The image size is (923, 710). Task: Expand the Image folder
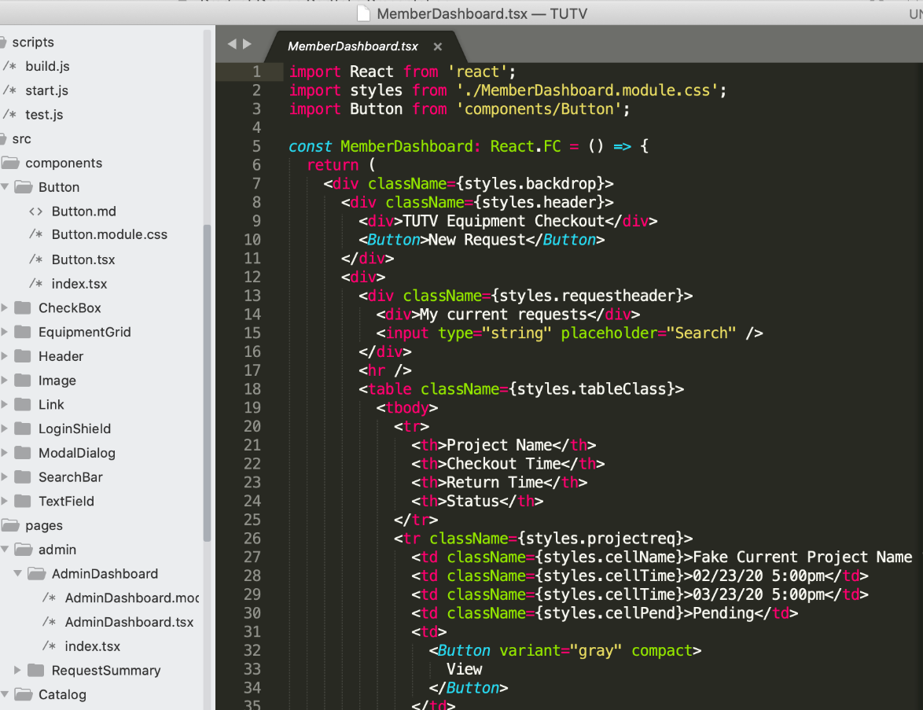point(5,380)
